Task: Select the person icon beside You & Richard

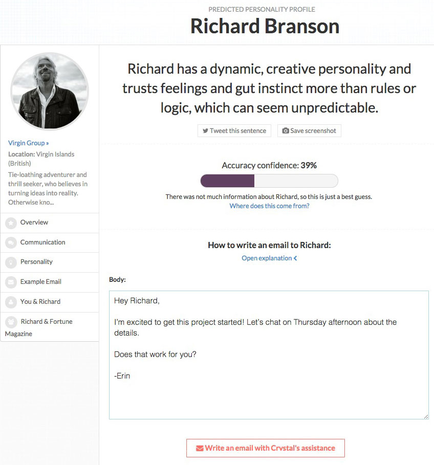Action: point(11,302)
